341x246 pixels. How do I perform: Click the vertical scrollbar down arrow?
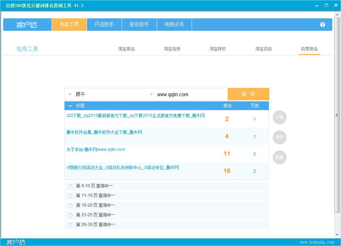point(337,235)
